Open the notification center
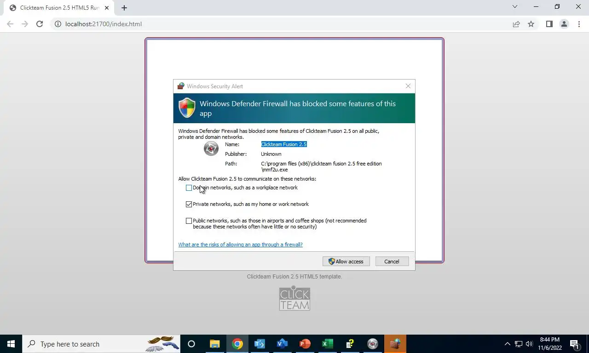Screen dimensions: 589x353 click(x=574, y=344)
